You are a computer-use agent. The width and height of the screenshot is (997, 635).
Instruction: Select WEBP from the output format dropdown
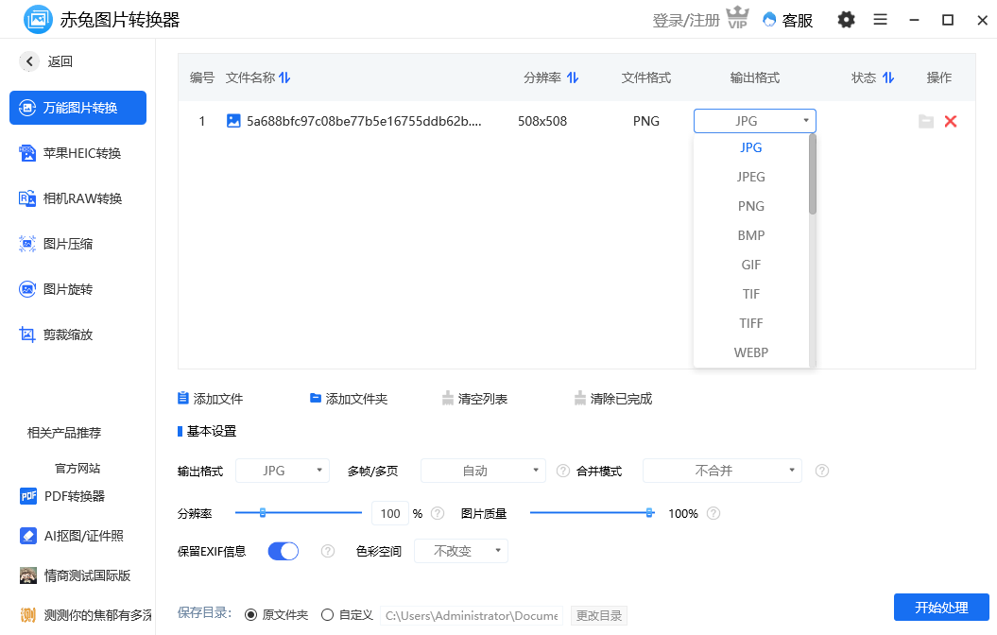(750, 352)
